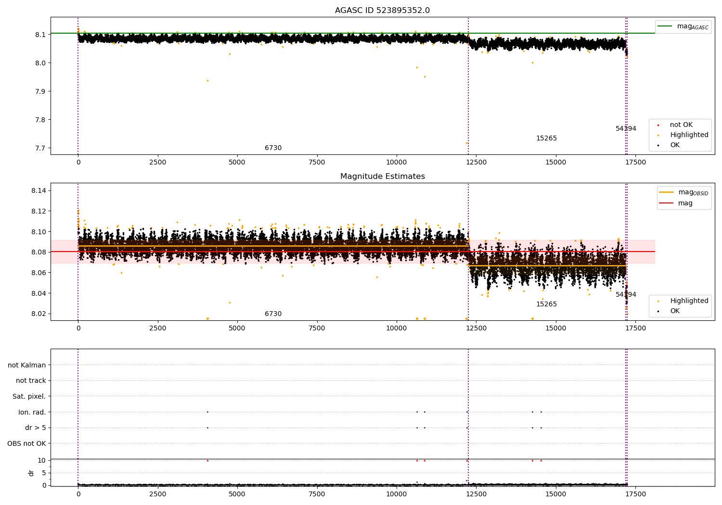Click the 8.14 y-axis tick in the middle plot
This screenshot has height=505, width=722.
(x=39, y=191)
